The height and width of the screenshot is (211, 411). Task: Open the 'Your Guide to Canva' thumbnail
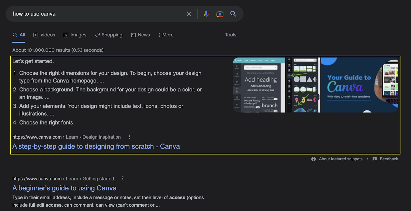coord(360,85)
